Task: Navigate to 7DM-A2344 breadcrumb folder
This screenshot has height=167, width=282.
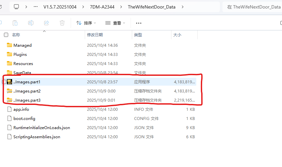Action: coord(102,7)
